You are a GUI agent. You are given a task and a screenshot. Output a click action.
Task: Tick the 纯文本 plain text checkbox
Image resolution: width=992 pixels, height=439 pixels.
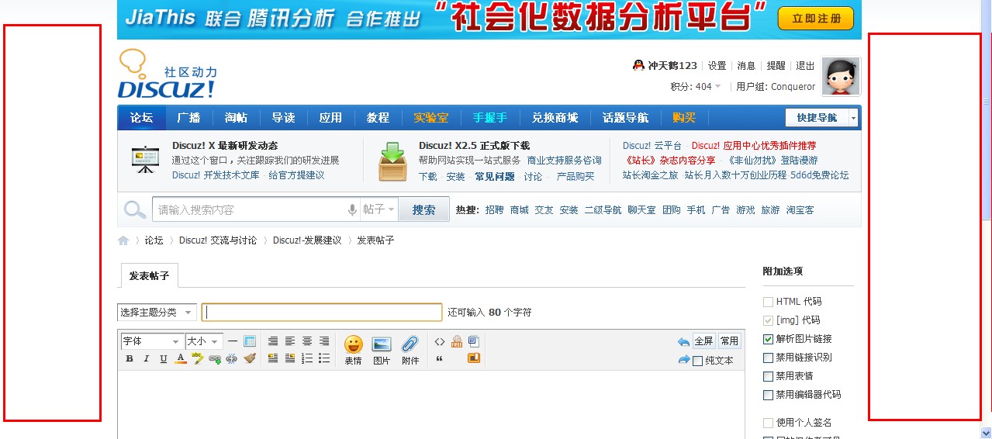(698, 361)
